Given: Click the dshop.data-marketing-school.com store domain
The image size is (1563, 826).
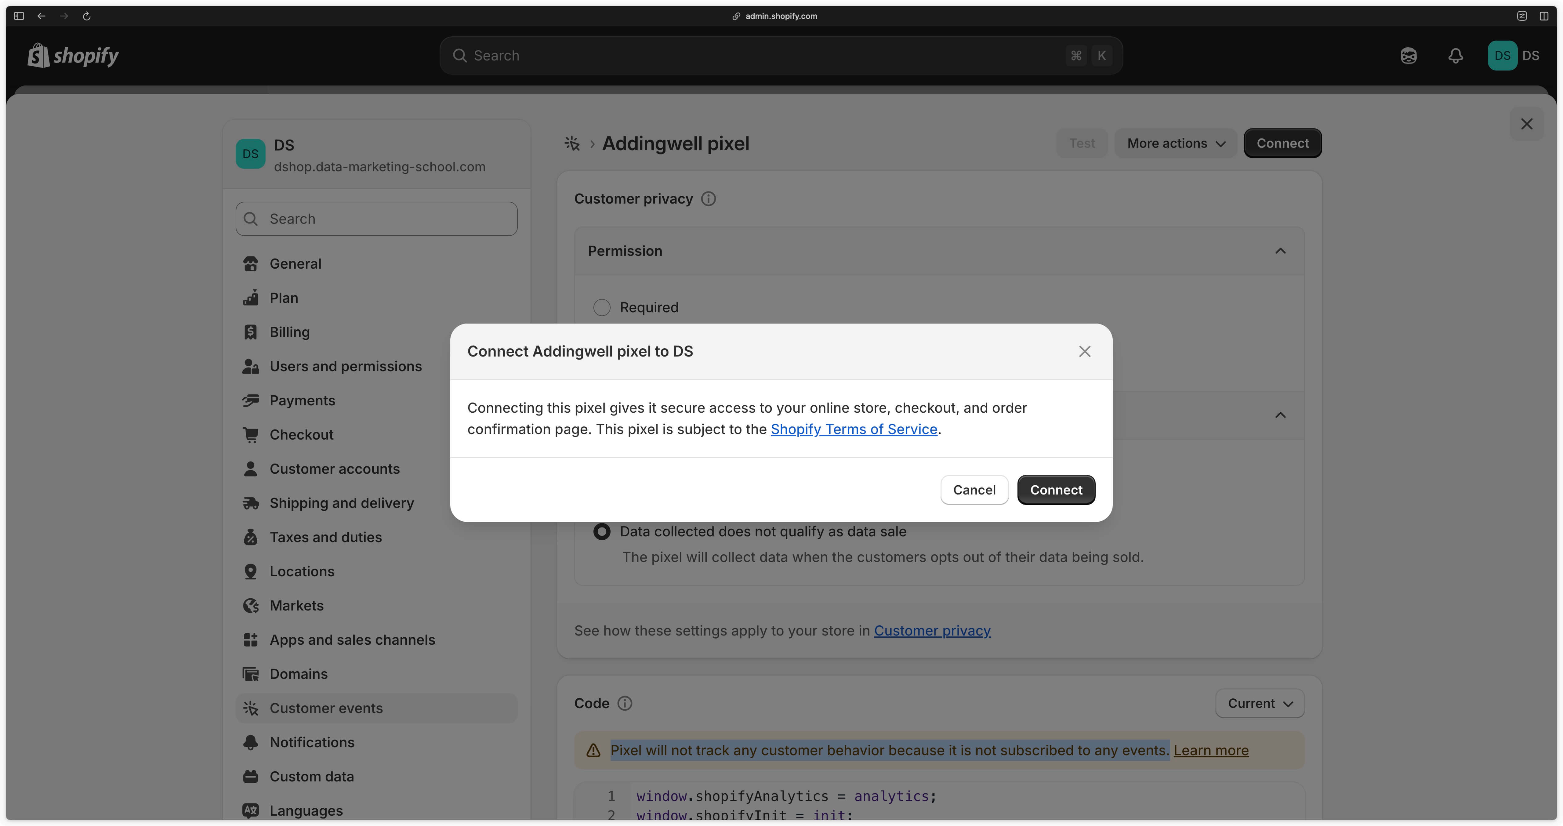Looking at the screenshot, I should click(x=379, y=167).
